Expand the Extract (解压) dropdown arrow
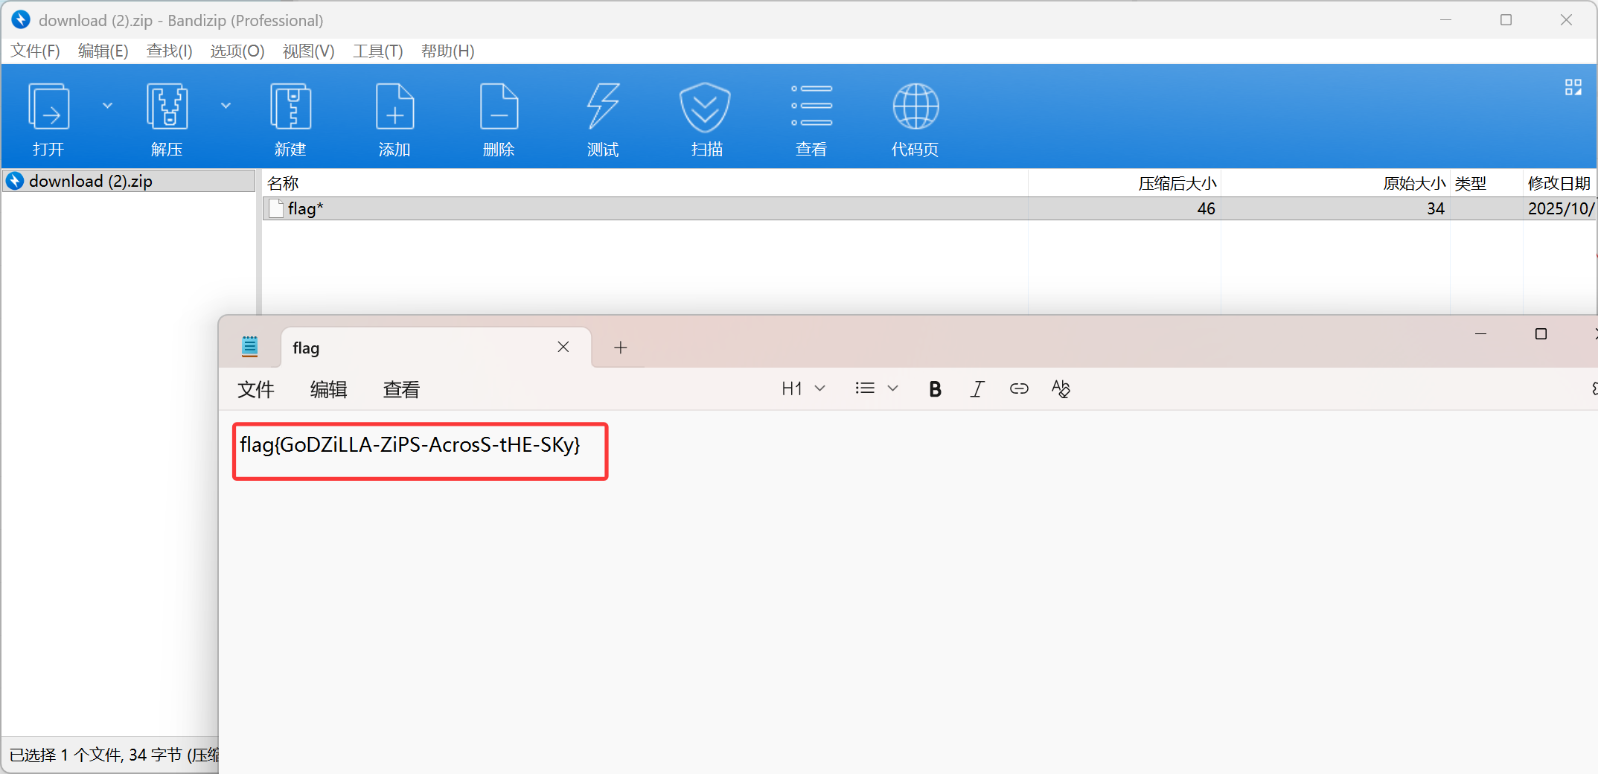This screenshot has height=774, width=1598. [226, 106]
